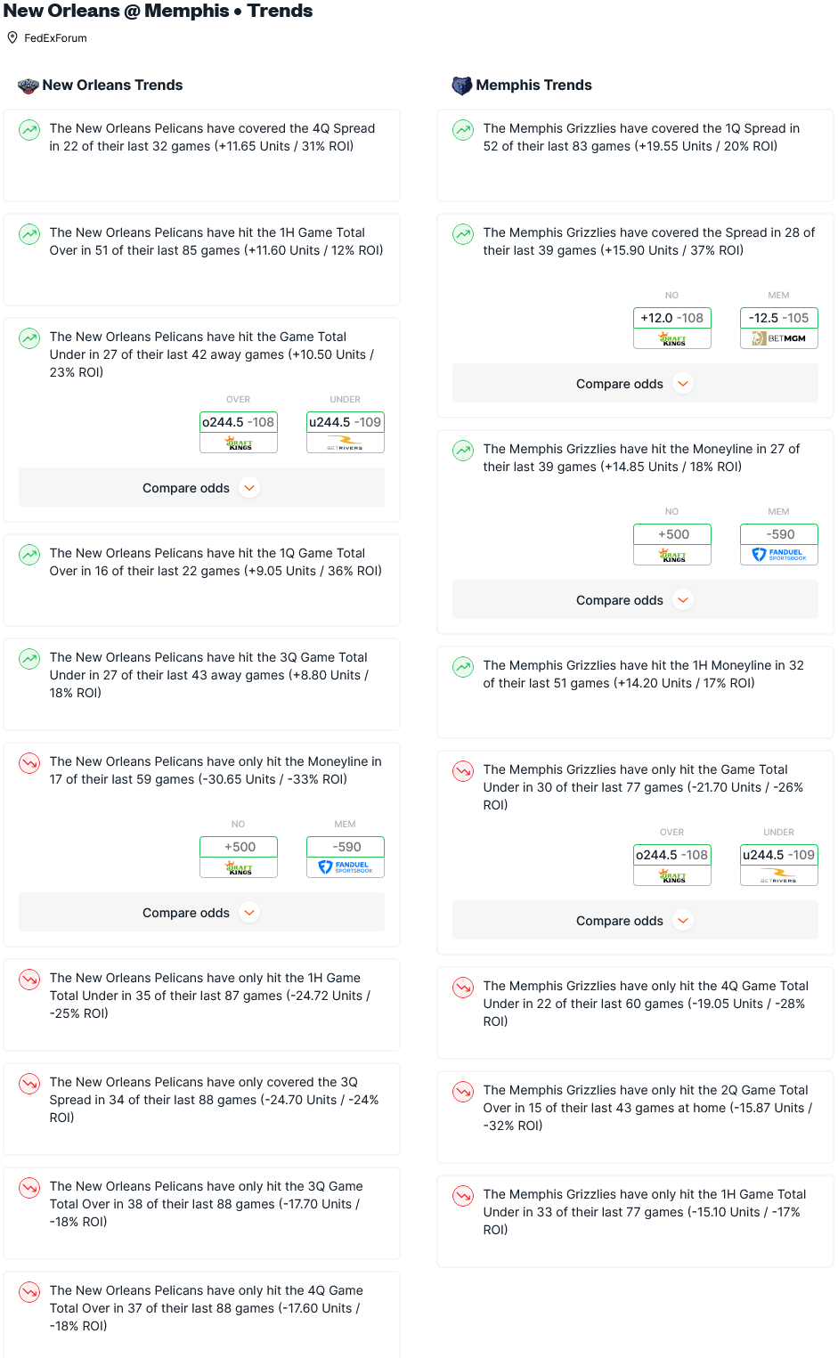The image size is (838, 1358).
Task: Click green uptrend icon beside Pelicans 4Q Spread trend
Action: coord(30,130)
